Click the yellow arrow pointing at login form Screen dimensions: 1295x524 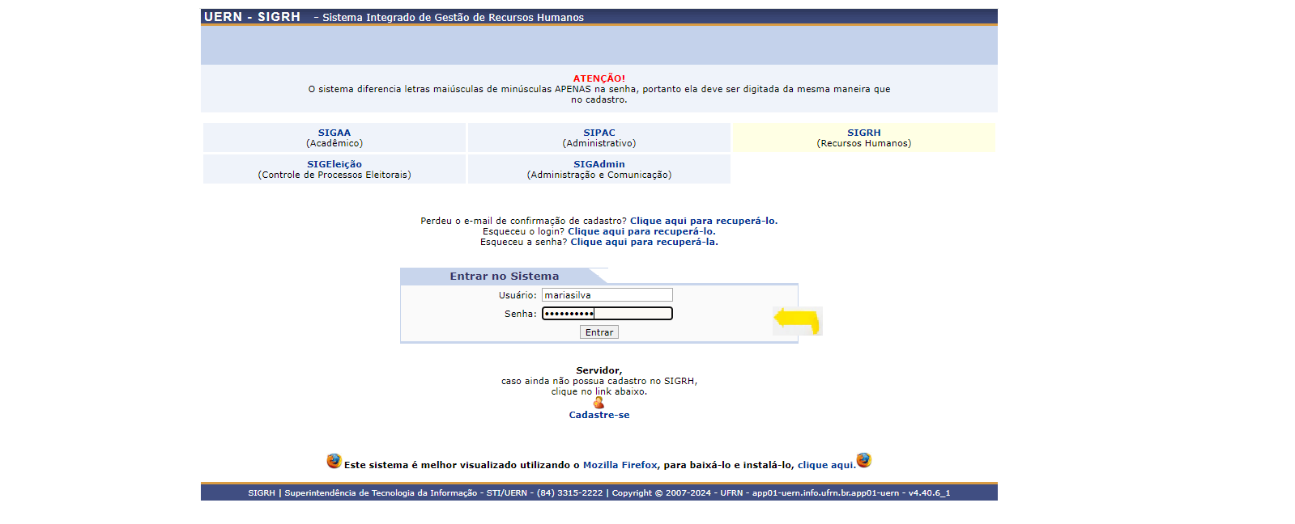tap(798, 320)
